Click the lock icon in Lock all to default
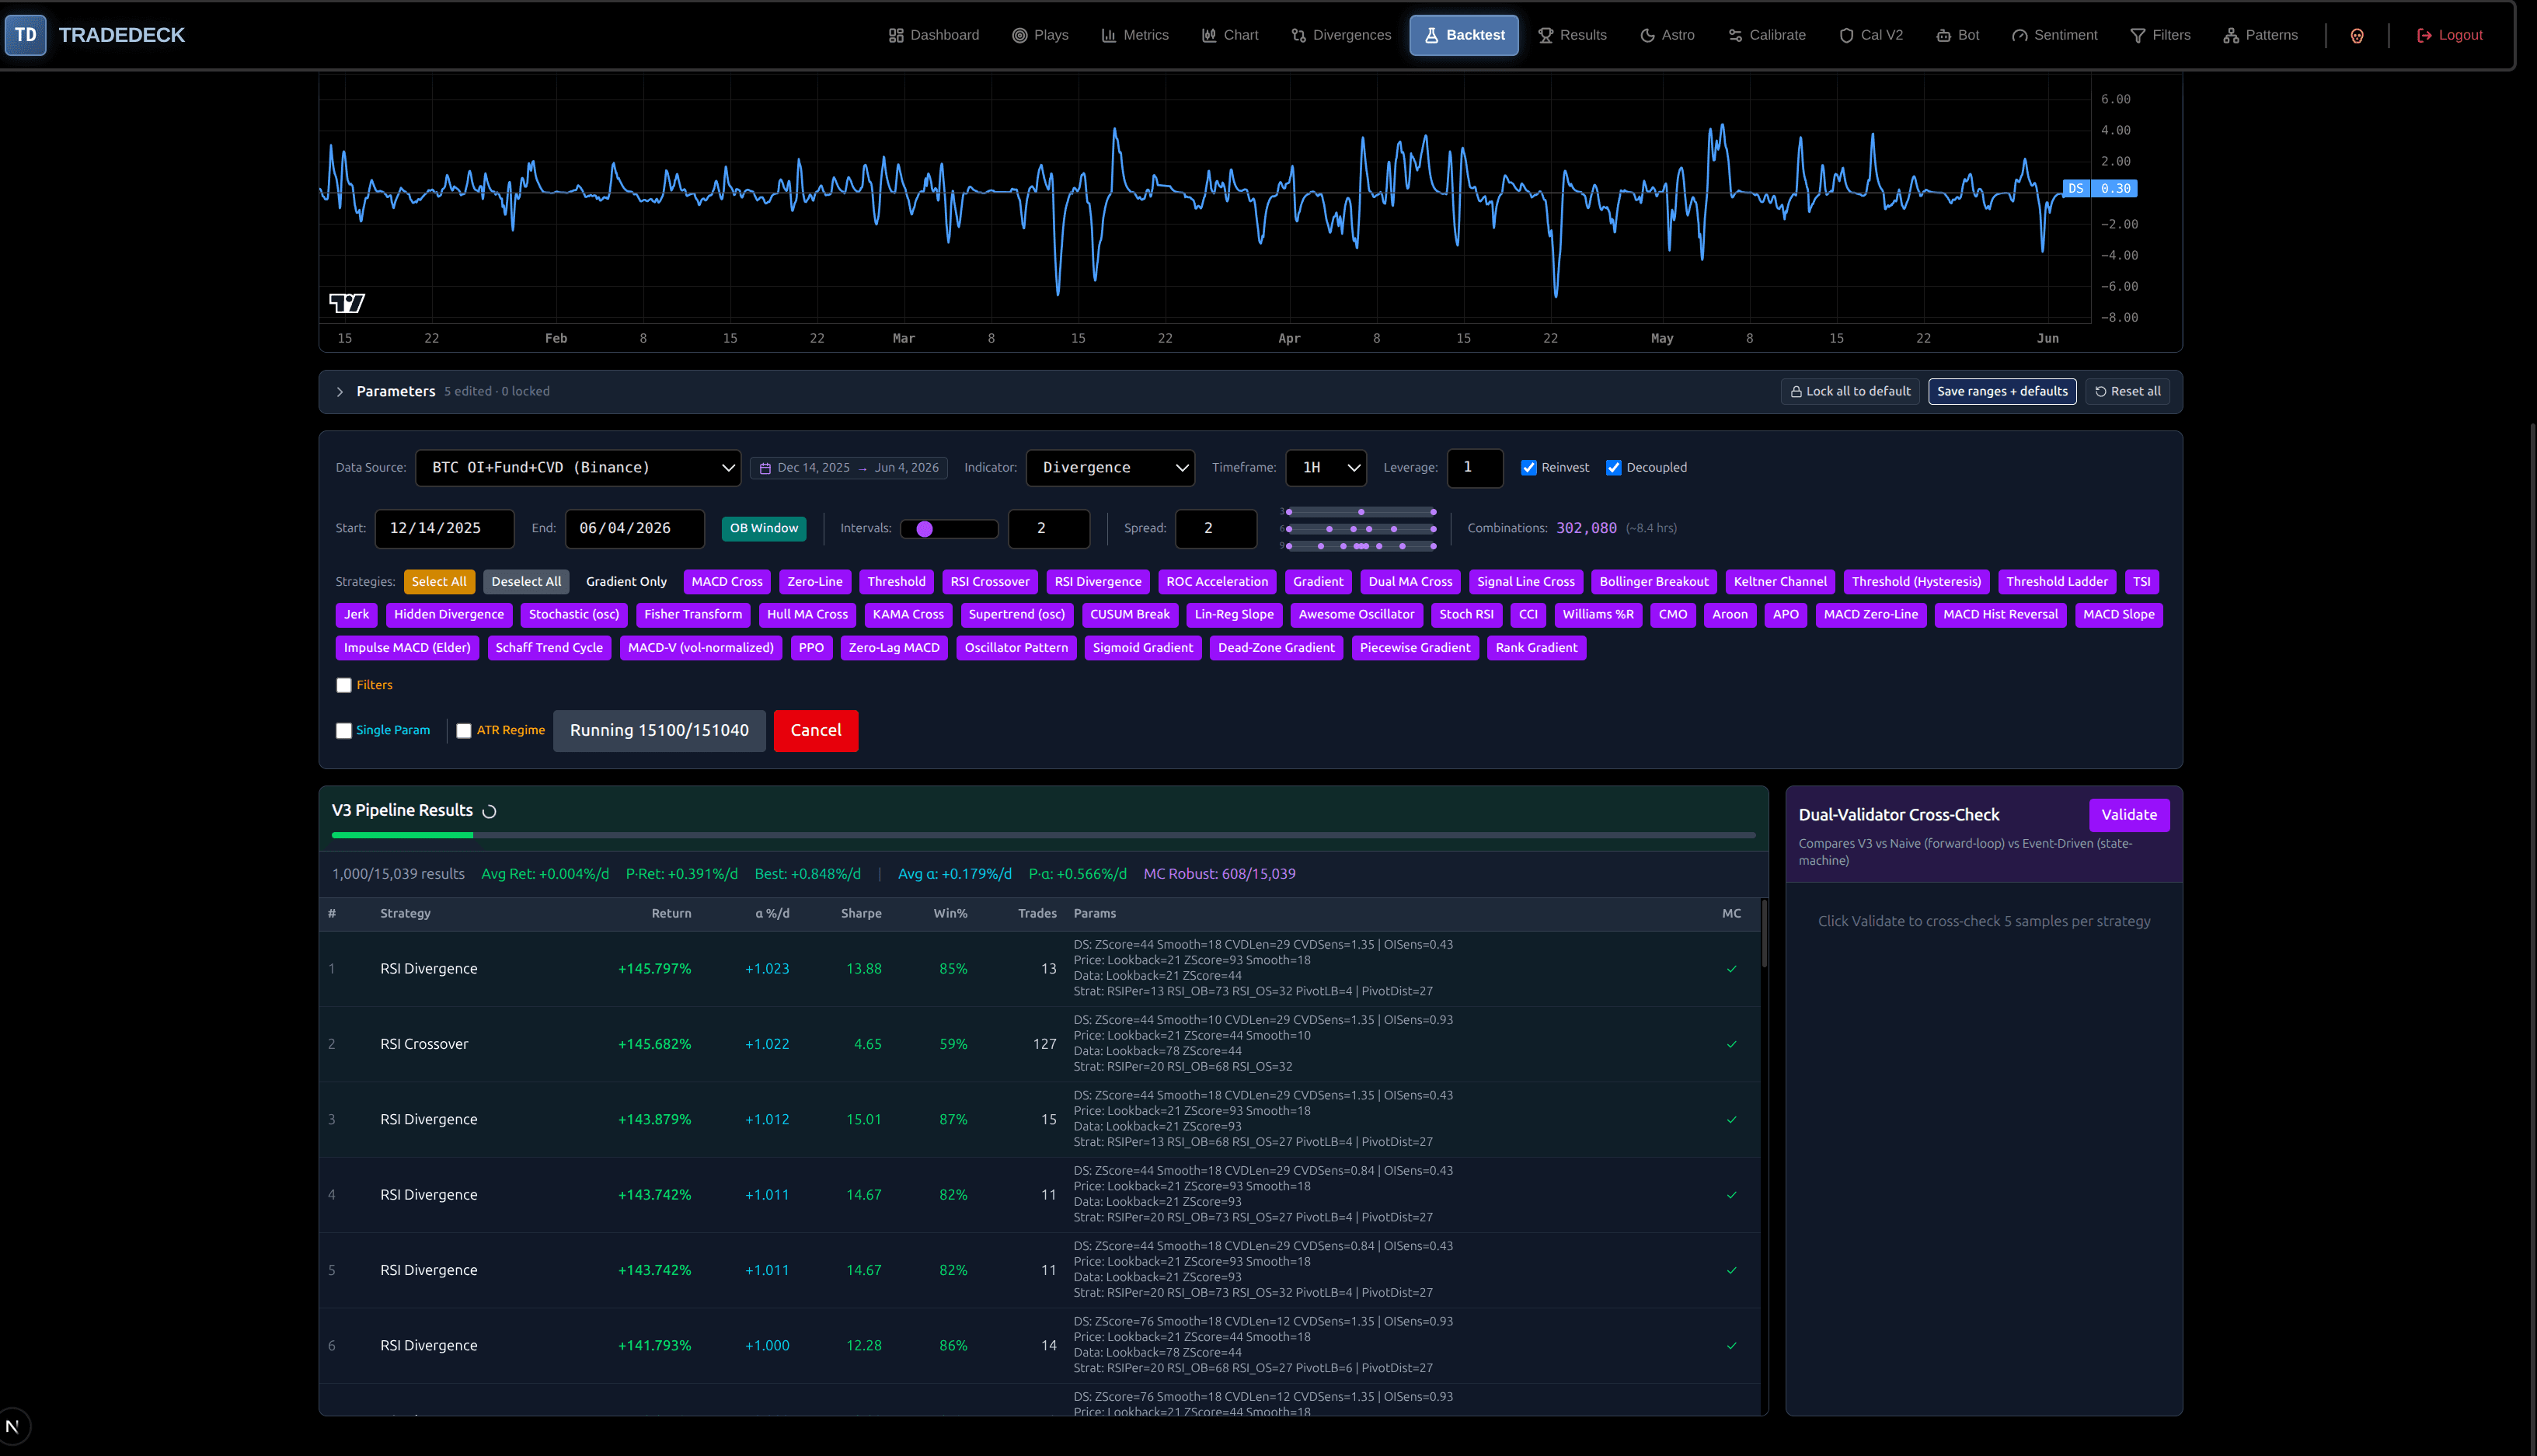The image size is (2537, 1456). tap(1796, 392)
